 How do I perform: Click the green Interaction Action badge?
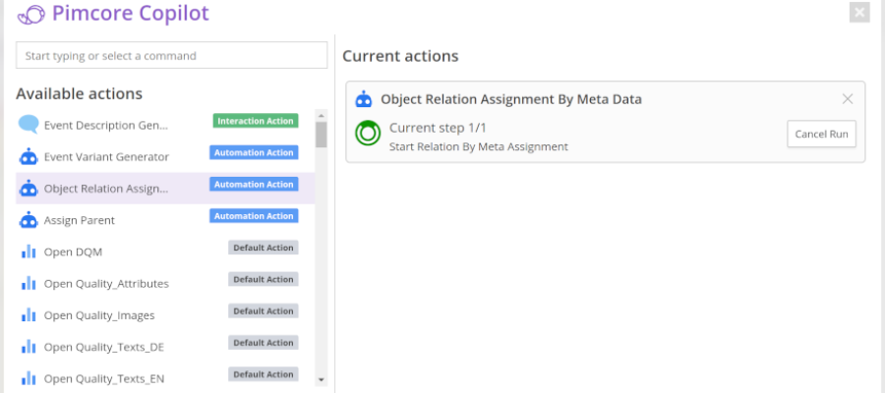(256, 121)
